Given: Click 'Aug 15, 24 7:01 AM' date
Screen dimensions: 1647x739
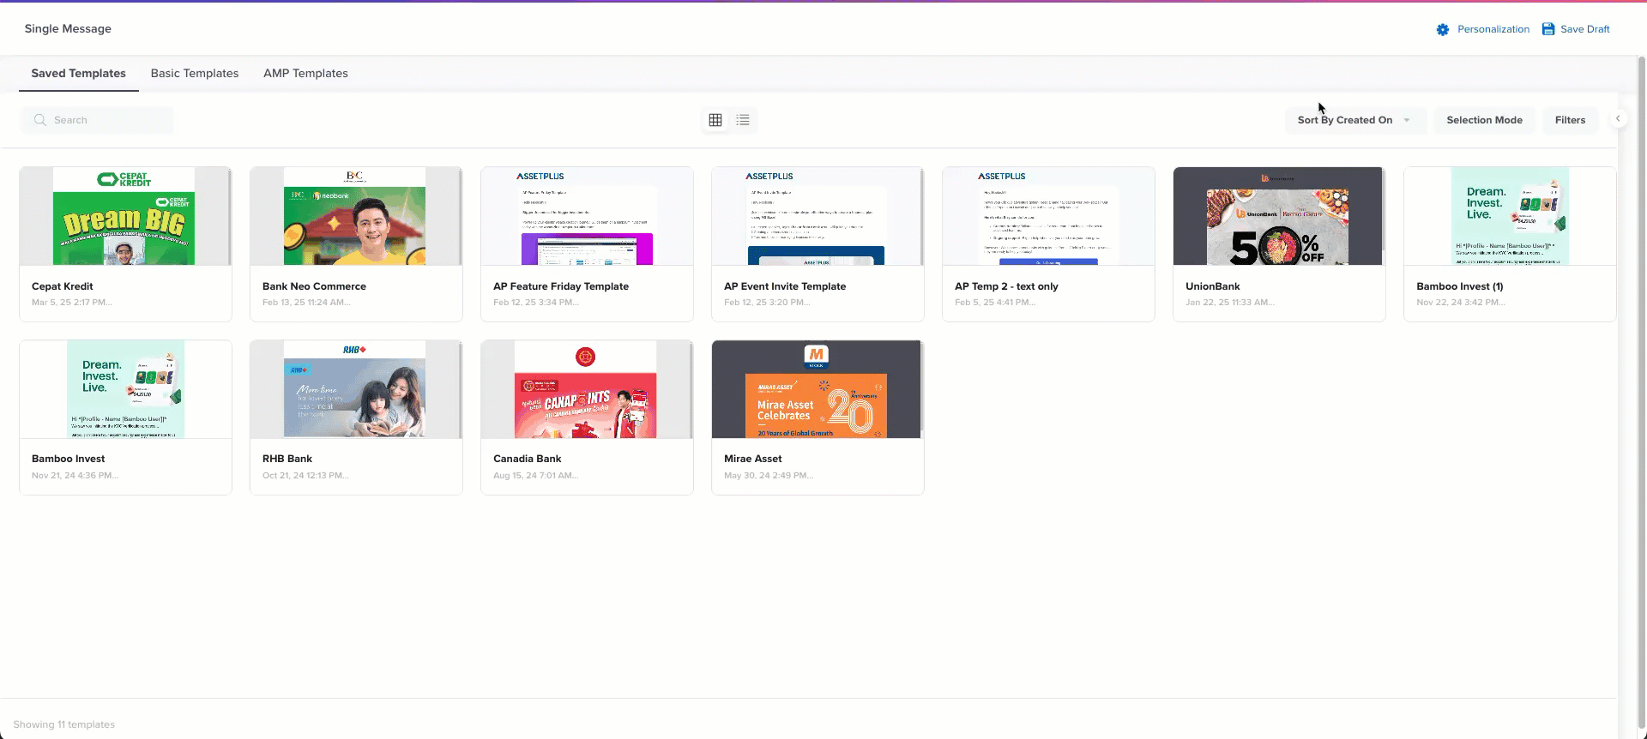Looking at the screenshot, I should 536,476.
